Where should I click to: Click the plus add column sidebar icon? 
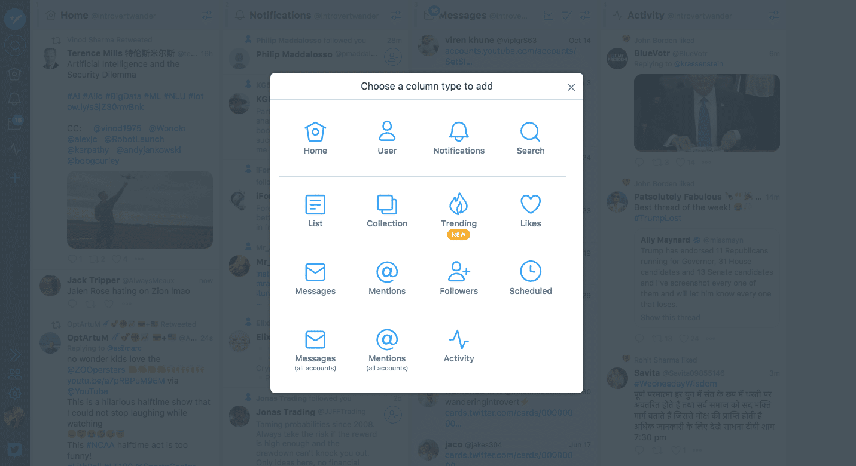(15, 178)
